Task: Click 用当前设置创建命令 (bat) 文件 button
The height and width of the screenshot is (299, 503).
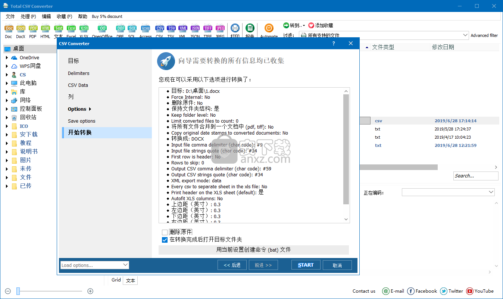Action: click(x=254, y=250)
